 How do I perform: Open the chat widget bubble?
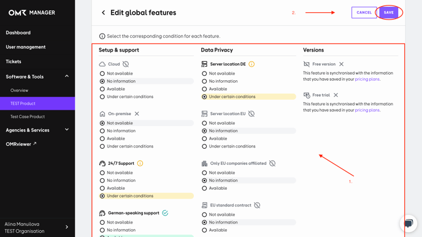[409, 224]
